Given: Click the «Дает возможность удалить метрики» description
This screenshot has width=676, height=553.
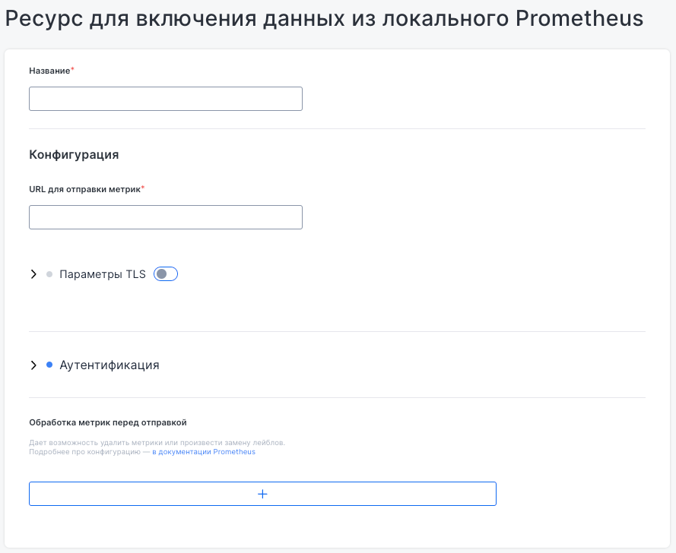Looking at the screenshot, I should pos(157,442).
